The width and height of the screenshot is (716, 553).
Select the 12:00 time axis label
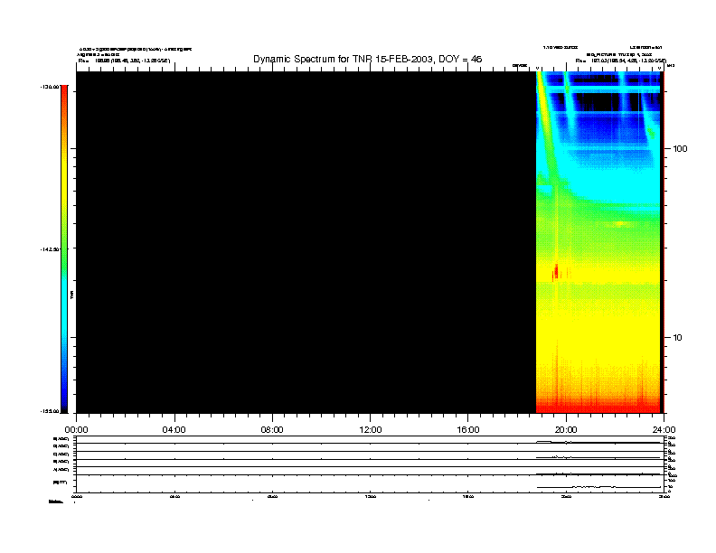pyautogui.click(x=371, y=430)
